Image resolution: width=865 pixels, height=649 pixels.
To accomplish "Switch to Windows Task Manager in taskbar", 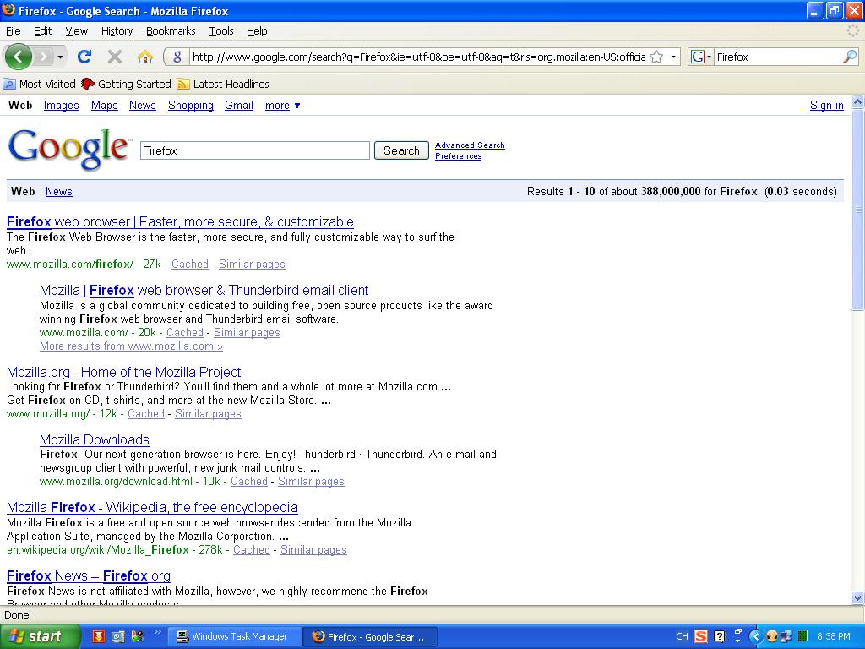I will pyautogui.click(x=234, y=636).
